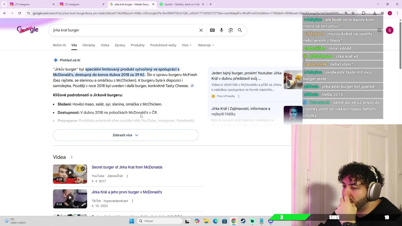Open Chrome downloads icon

pyautogui.click(x=375, y=13)
